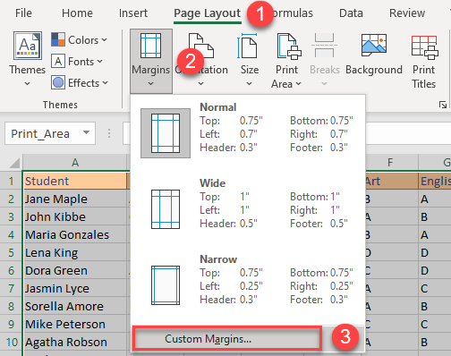The width and height of the screenshot is (451, 356).
Task: Open the Insert ribbon tab
Action: coord(133,13)
